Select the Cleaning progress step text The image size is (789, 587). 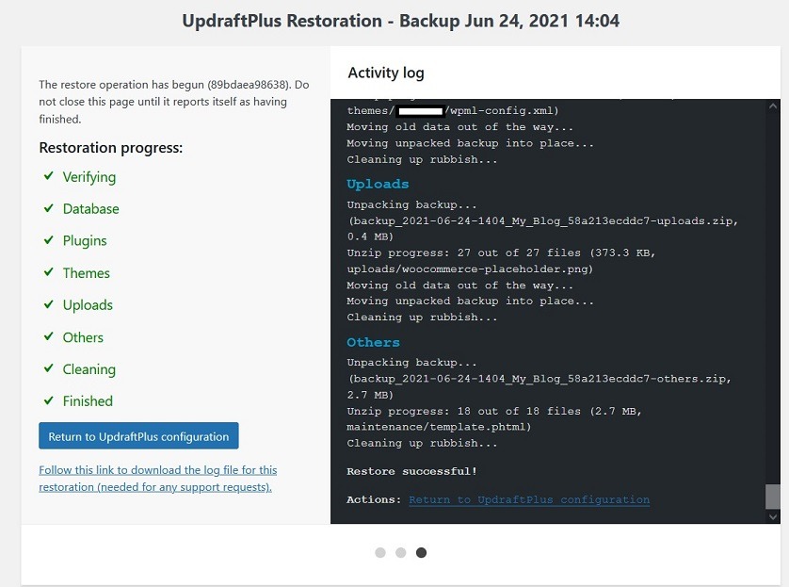point(89,369)
